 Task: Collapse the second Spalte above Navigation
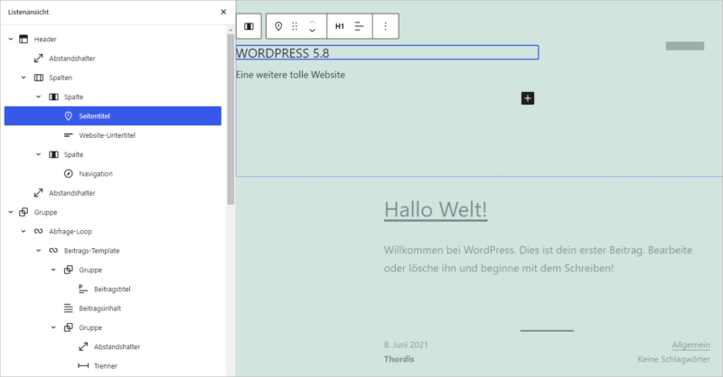pos(39,154)
